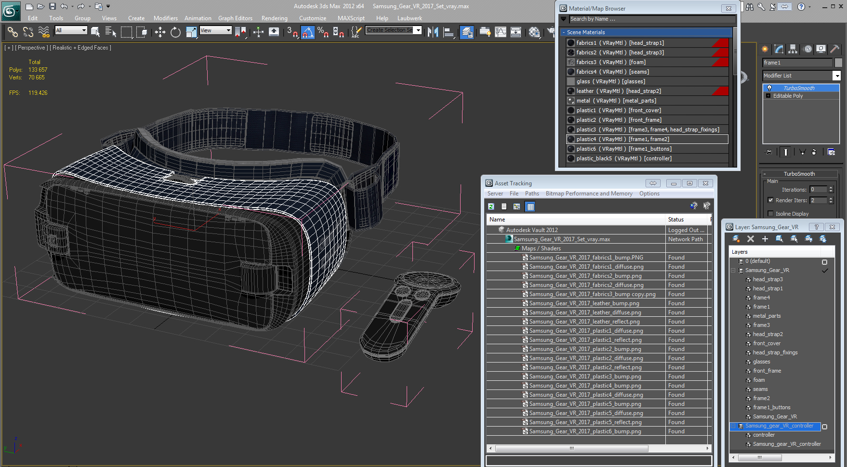Toggle Show End Result icon under stack

click(x=786, y=152)
